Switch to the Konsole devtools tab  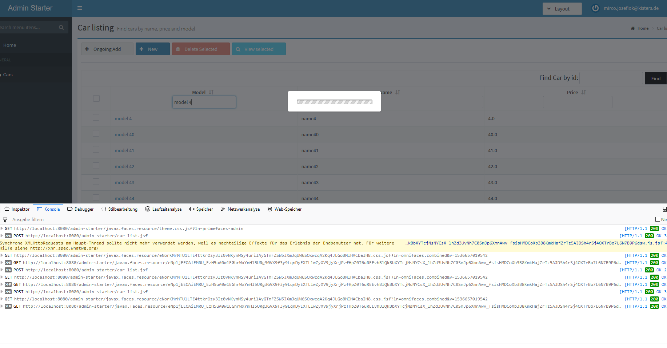click(x=48, y=209)
